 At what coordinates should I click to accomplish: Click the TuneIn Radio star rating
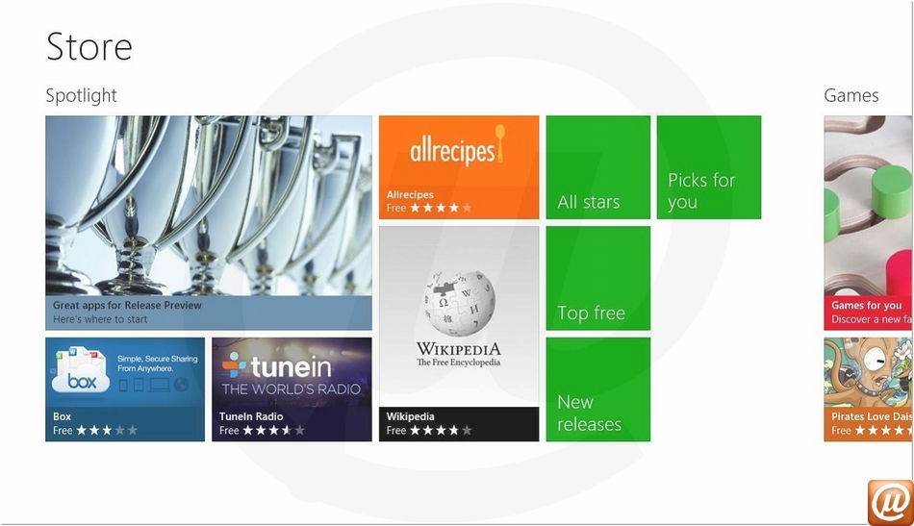click(x=273, y=431)
